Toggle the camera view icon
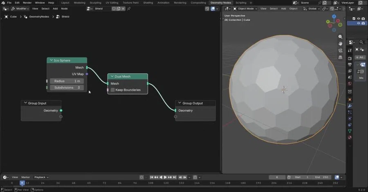 pos(340,51)
